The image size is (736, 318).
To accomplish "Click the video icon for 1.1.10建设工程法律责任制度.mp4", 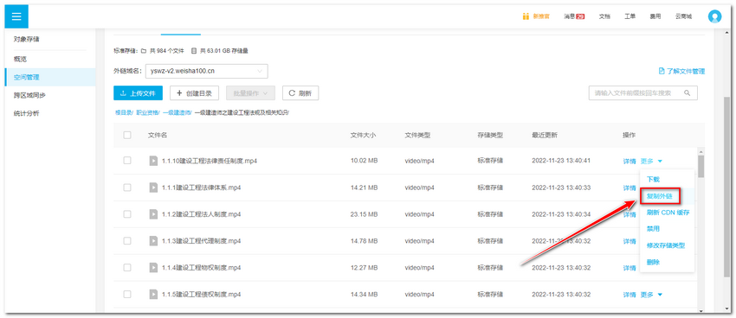I will click(153, 161).
